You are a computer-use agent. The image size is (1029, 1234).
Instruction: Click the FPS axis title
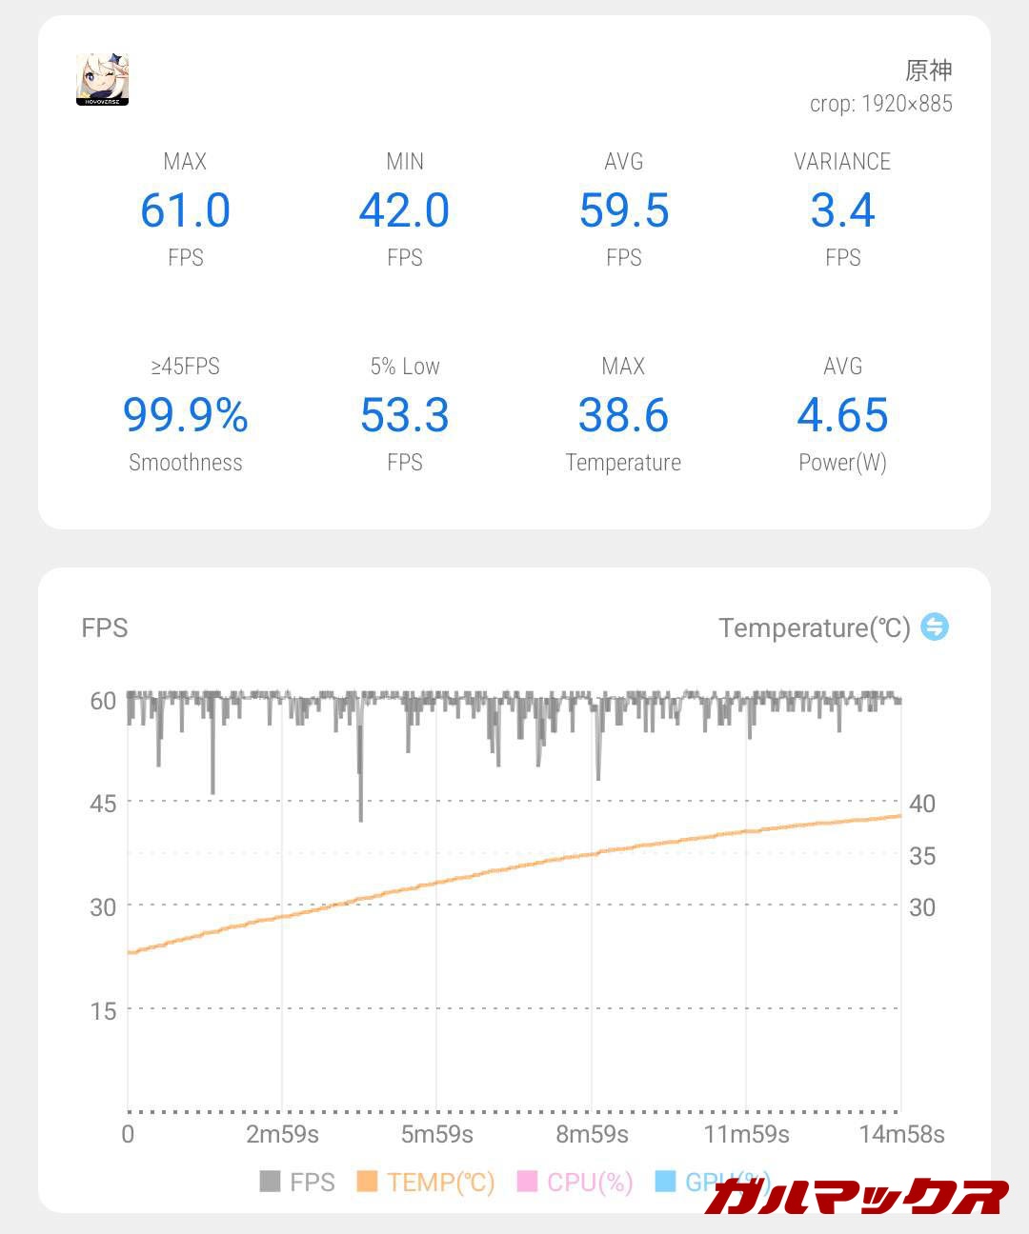click(x=105, y=628)
